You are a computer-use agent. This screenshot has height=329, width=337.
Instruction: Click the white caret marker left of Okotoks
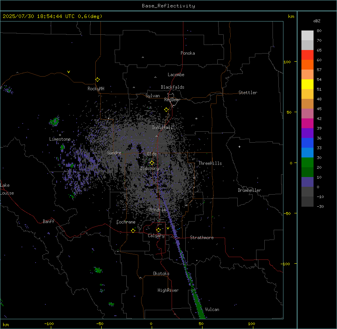coord(141,278)
